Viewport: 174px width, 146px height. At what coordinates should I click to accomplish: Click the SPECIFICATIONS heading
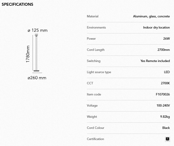[x=17, y=4]
